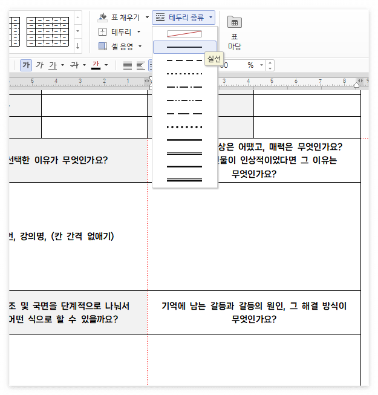This screenshot has width=378, height=395.
Task: Open the 표 채우기 fill button
Action: coord(119,18)
